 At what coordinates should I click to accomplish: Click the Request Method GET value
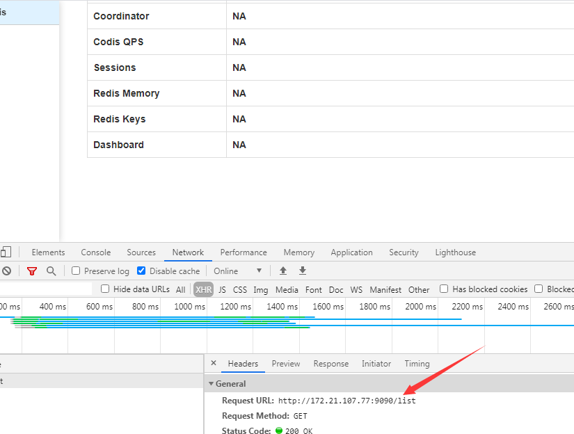coord(300,416)
